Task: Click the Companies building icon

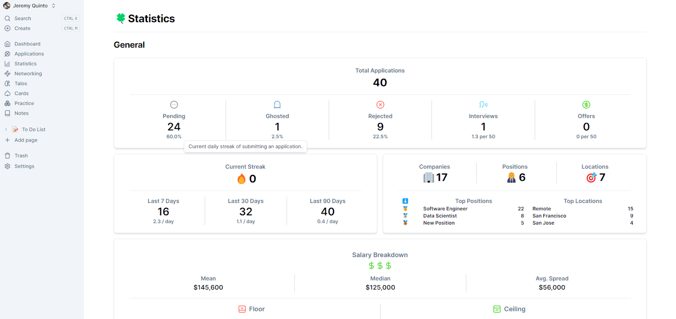Action: tap(429, 177)
